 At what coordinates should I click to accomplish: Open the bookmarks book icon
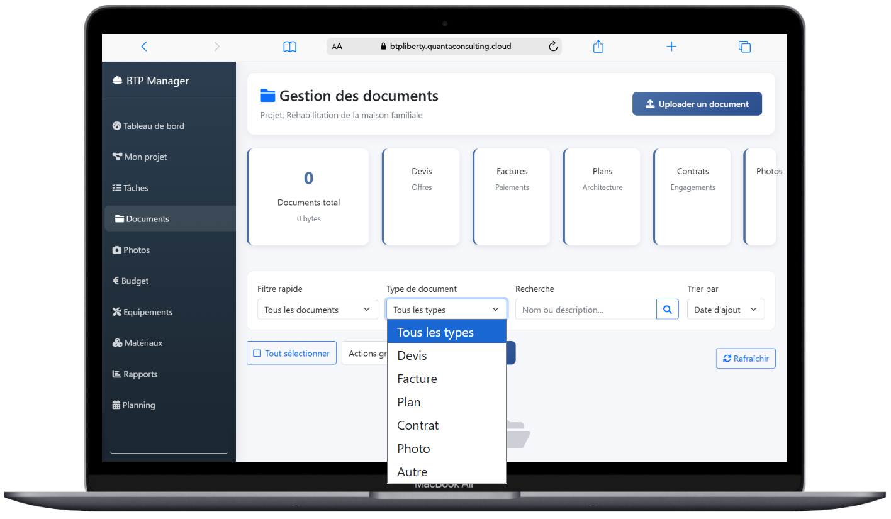pyautogui.click(x=289, y=47)
